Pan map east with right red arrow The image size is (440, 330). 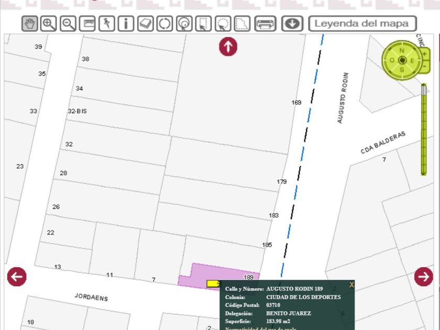pos(423,277)
